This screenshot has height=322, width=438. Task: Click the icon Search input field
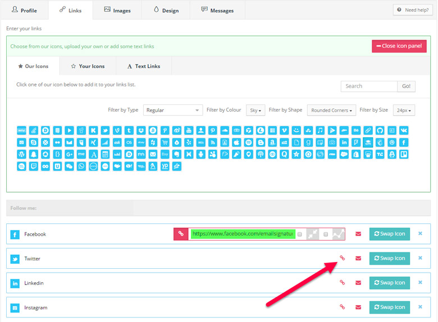point(369,86)
